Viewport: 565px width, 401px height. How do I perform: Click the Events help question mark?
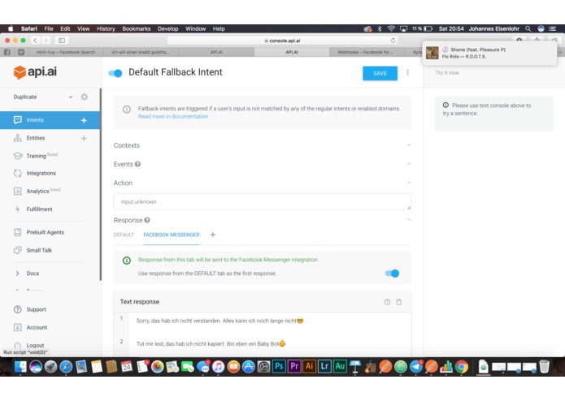tap(137, 164)
